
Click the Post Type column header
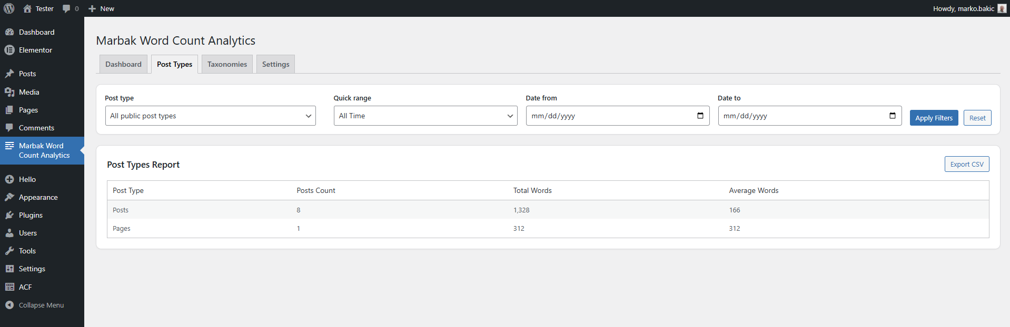coord(128,190)
